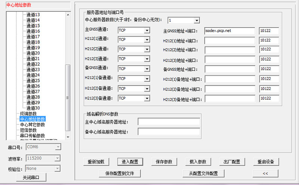Screen dimensions: 299x185
Task: Select 中心其它参数 in the tree
Action: click(x=33, y=125)
